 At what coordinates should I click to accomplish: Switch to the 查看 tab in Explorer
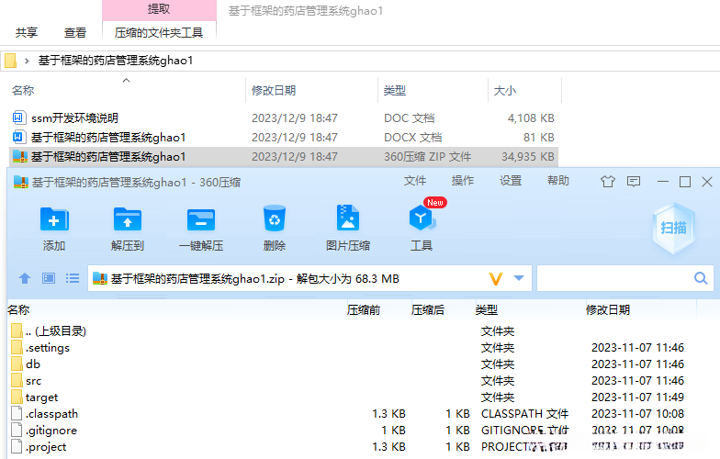pyautogui.click(x=75, y=33)
